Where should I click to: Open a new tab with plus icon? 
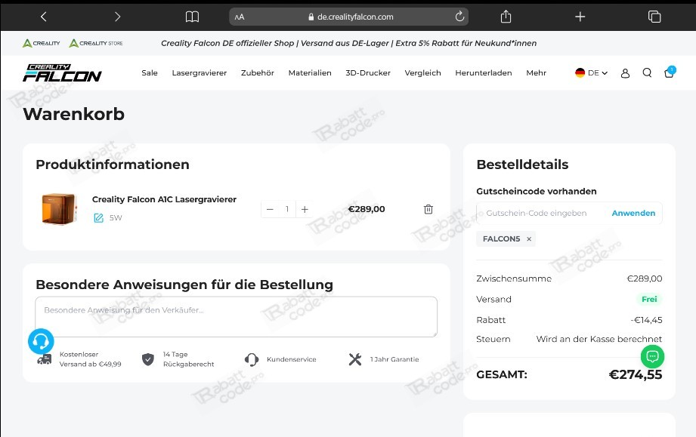580,17
